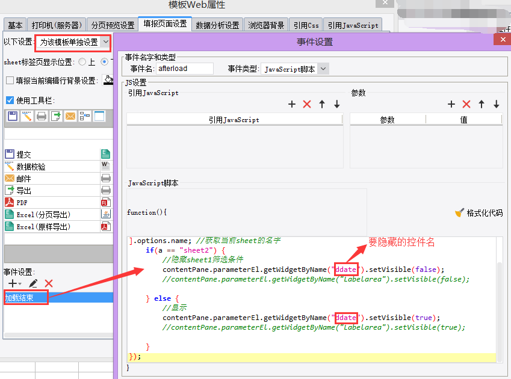Move the selected parameter up

tap(482, 104)
